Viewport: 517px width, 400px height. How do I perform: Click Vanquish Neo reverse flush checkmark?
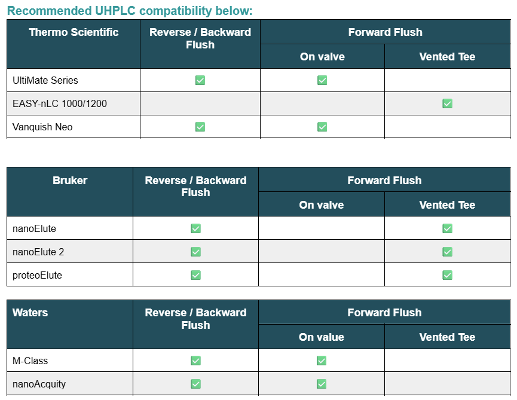click(200, 127)
